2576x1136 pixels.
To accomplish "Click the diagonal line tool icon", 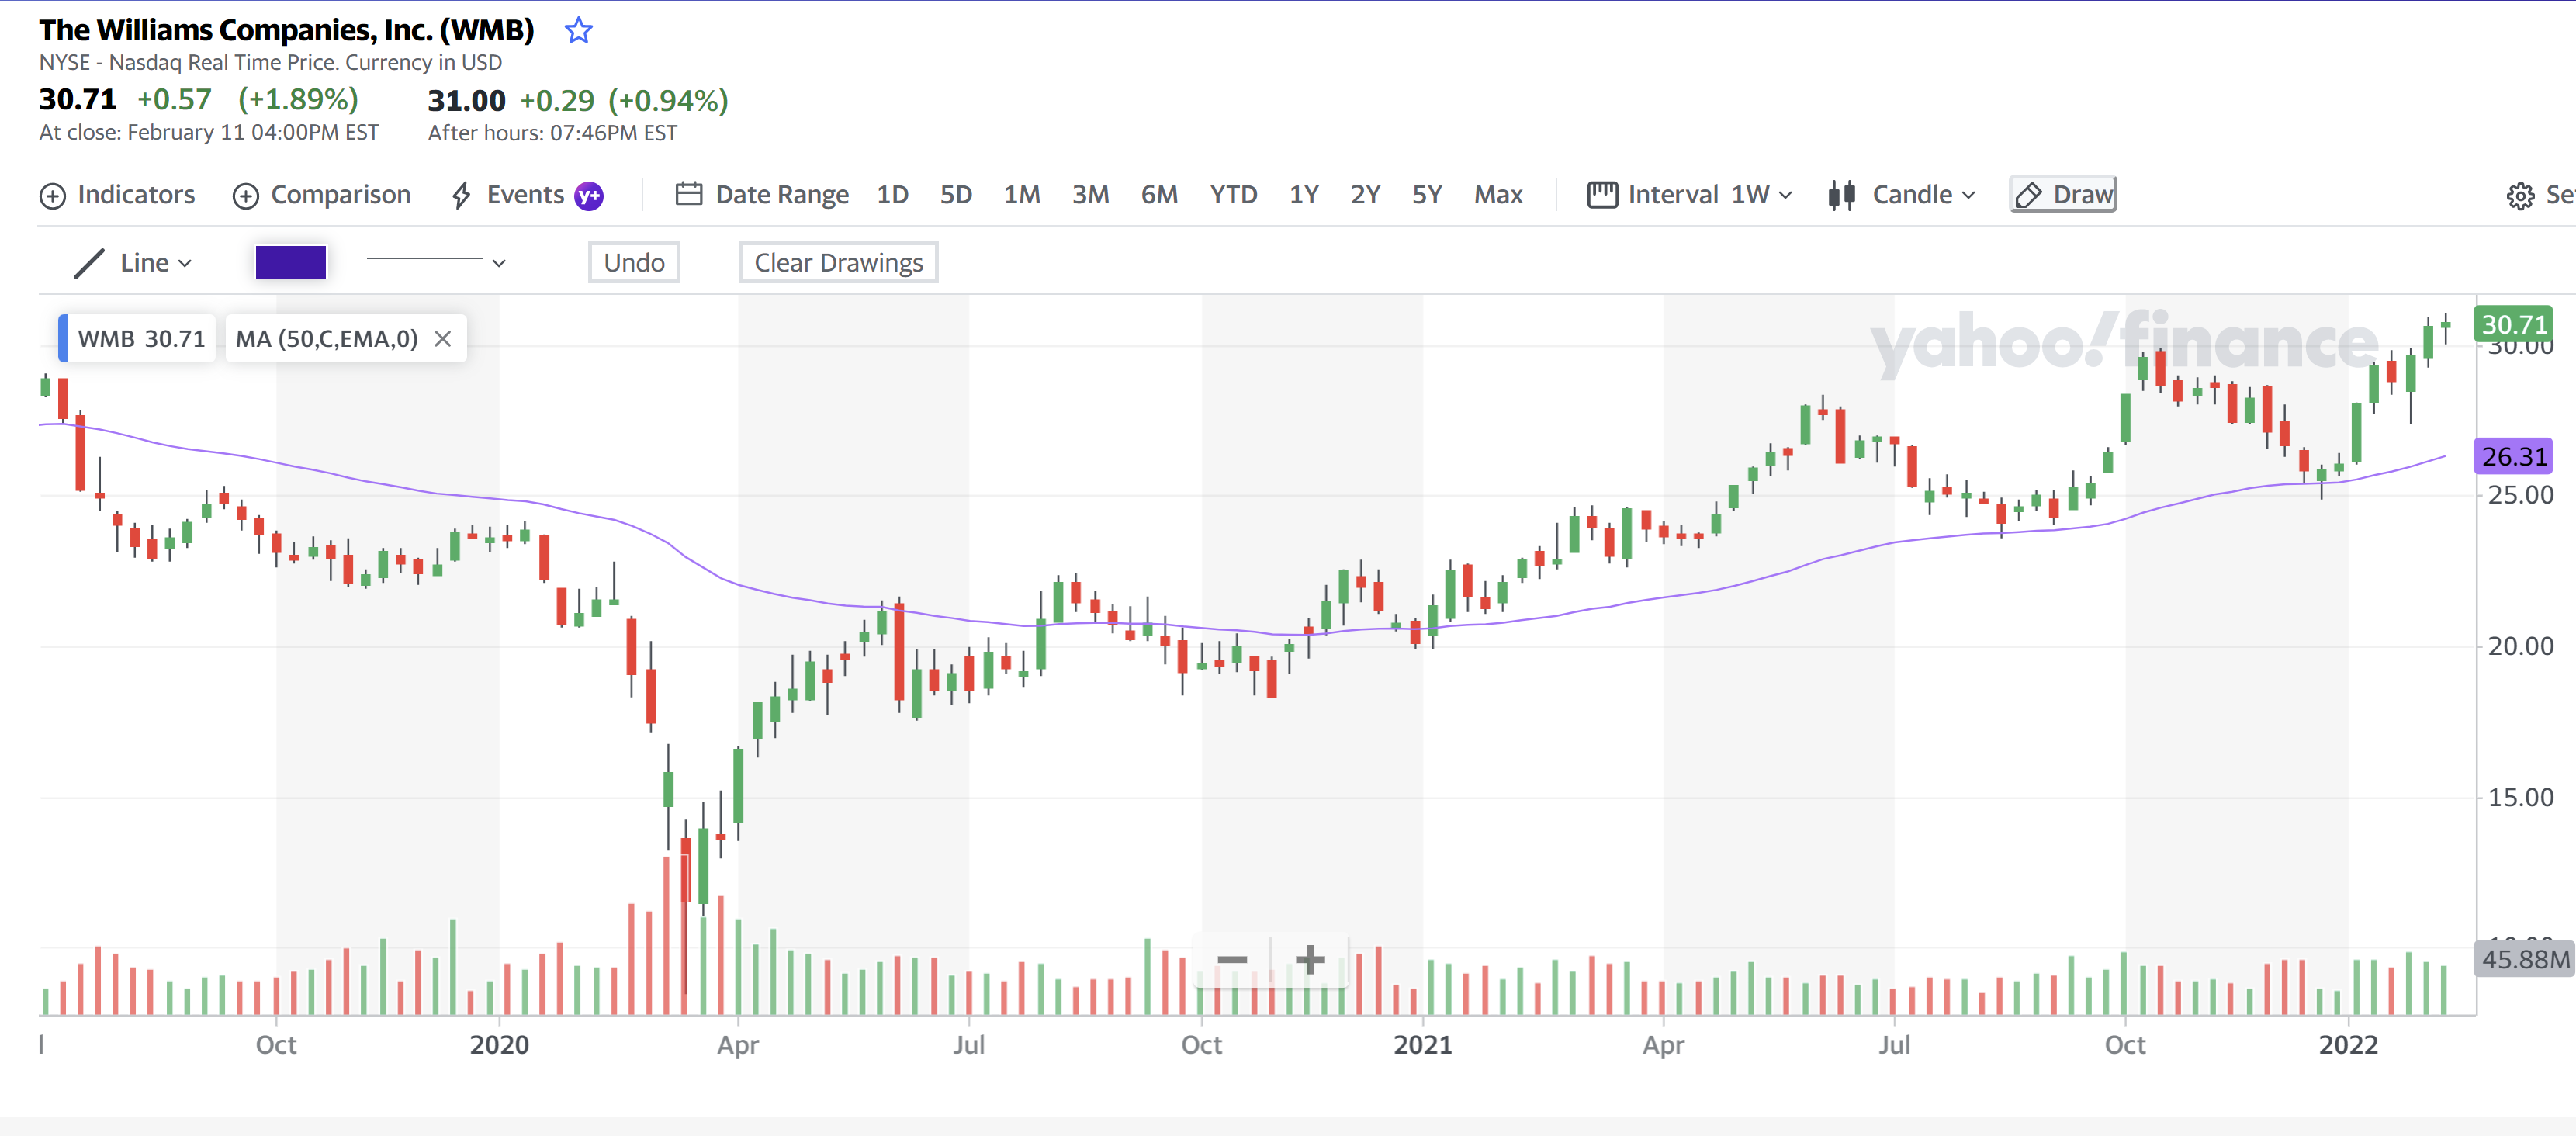I will coord(89,263).
